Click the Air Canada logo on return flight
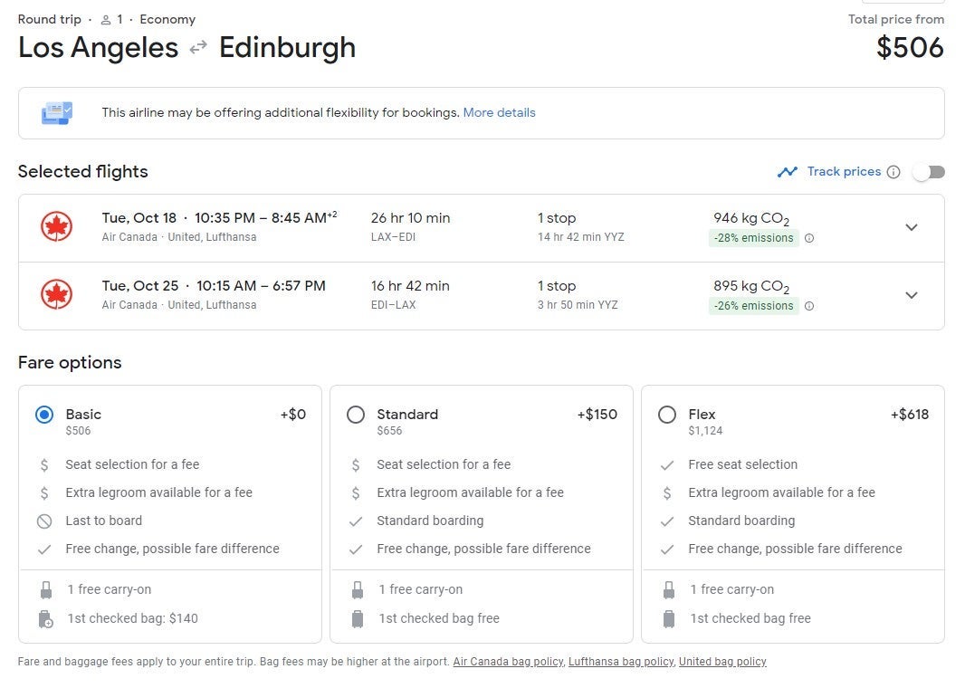Viewport: 965px width, 688px height. pos(56,295)
